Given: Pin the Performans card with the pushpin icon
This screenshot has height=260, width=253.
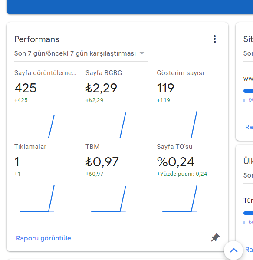Looking at the screenshot, I should (x=215, y=237).
